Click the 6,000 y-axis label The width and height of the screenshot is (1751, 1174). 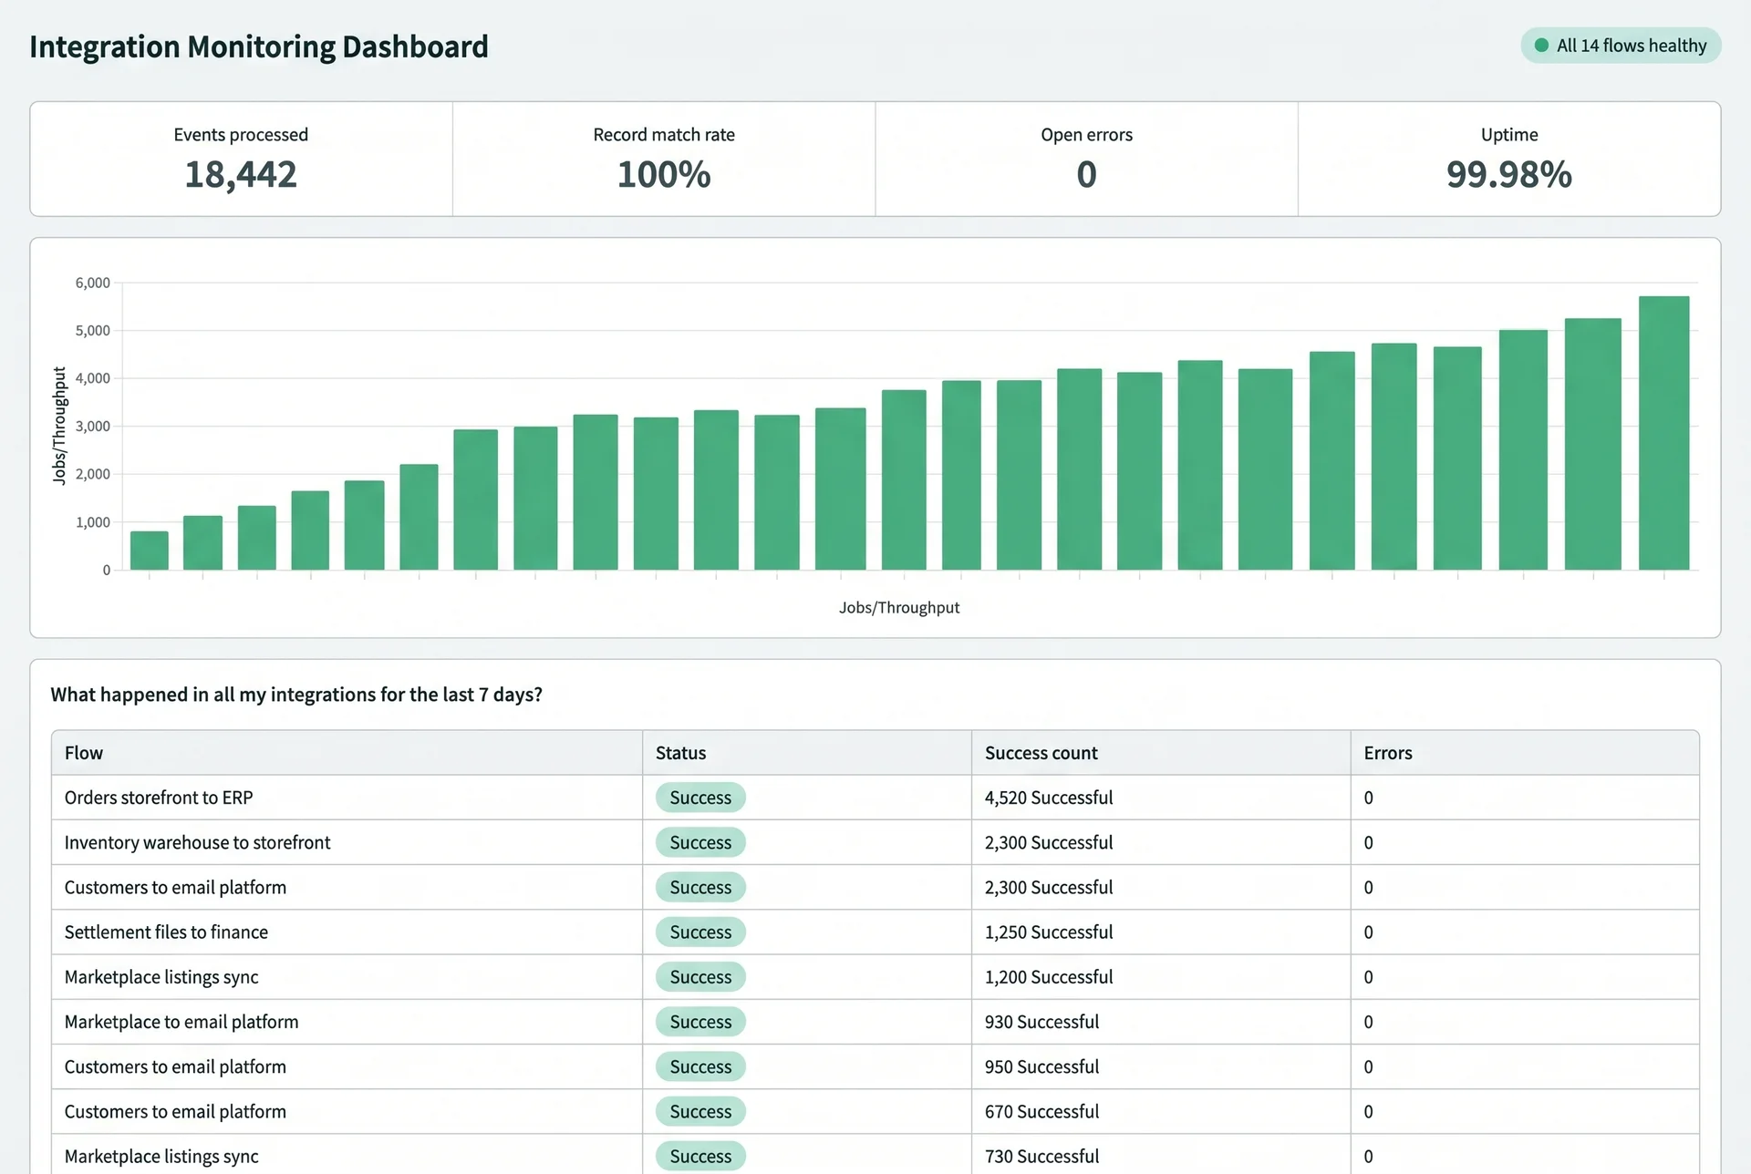pos(92,283)
